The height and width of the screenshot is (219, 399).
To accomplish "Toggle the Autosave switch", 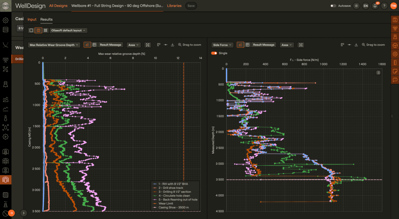I will pos(333,6).
